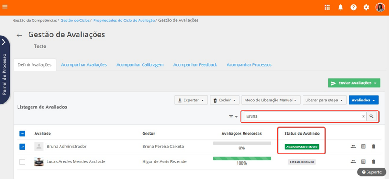Open the settings gear icon
The height and width of the screenshot is (179, 389).
(x=366, y=7)
